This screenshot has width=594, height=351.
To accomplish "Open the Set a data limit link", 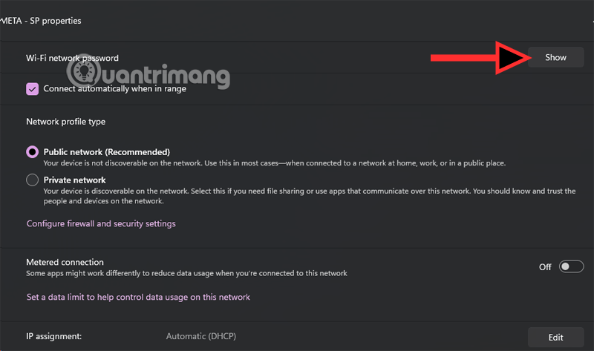I will pyautogui.click(x=138, y=297).
